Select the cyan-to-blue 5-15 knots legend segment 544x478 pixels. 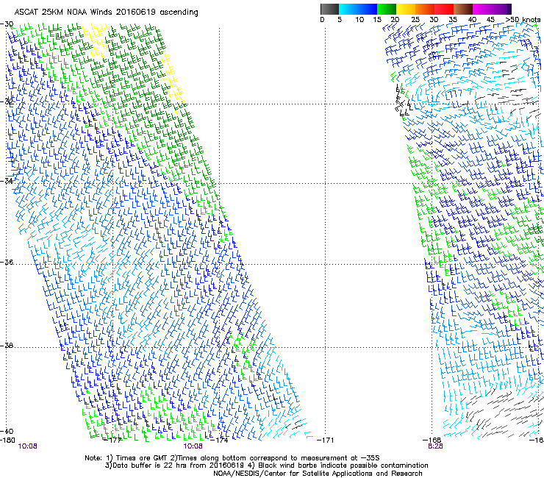tap(358, 9)
